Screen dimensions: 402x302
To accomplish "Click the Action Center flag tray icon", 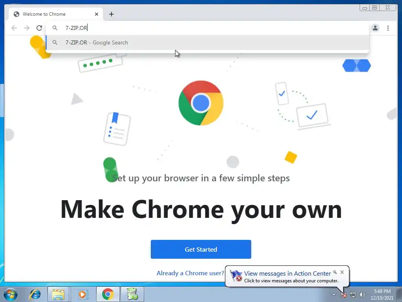I will click(343, 295).
